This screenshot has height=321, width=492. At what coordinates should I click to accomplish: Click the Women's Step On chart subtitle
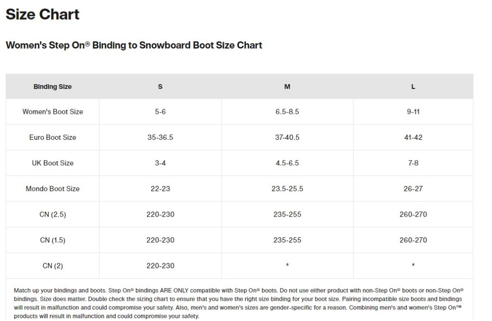click(134, 45)
